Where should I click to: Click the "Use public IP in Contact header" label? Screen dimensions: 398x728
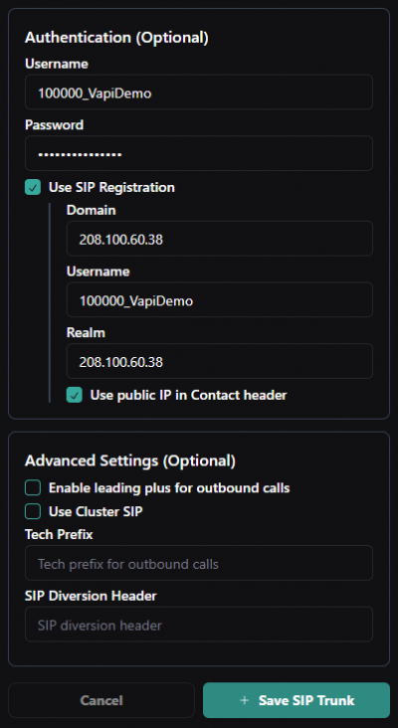(x=188, y=395)
